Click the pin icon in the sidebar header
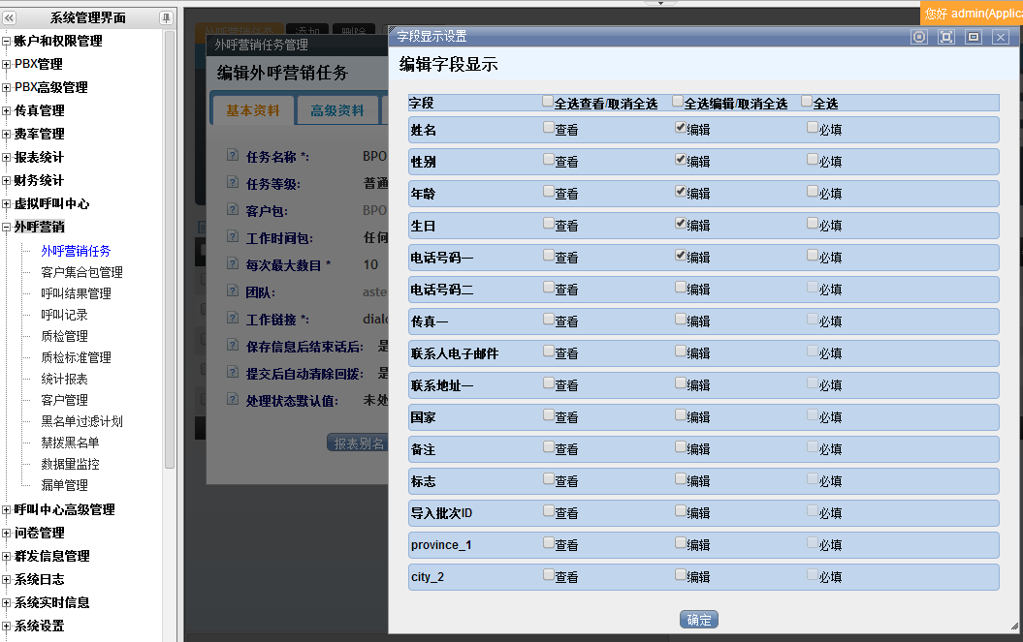Viewport: 1023px width, 642px height. click(x=167, y=17)
